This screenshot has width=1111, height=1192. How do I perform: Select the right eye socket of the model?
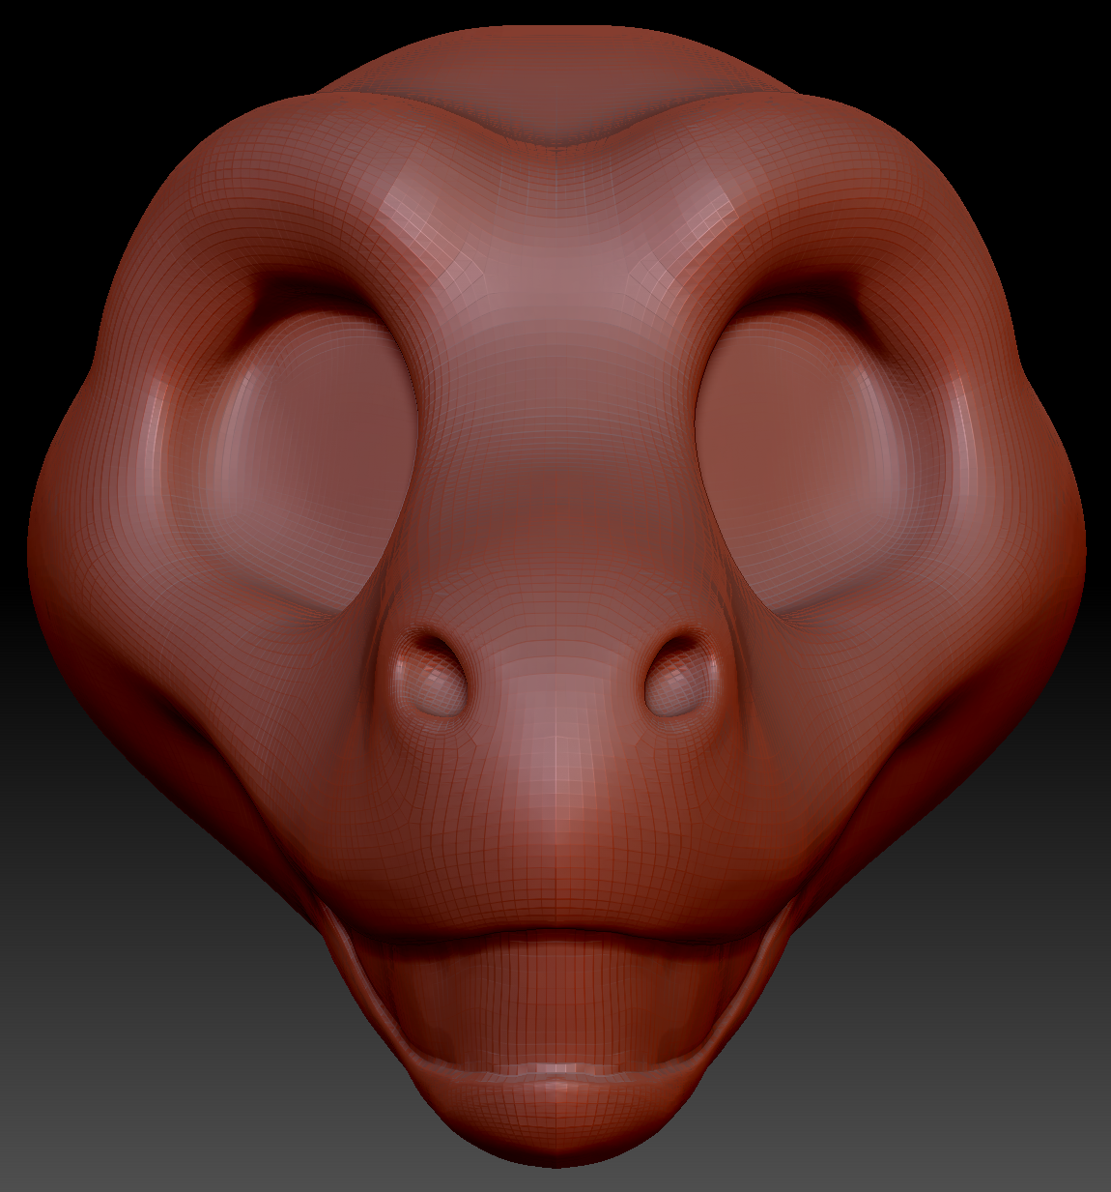tap(804, 459)
